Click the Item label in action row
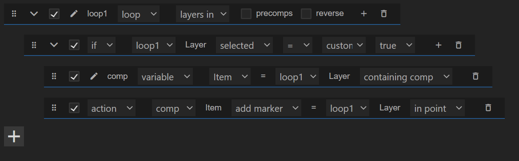The image size is (519, 161). [x=213, y=108]
